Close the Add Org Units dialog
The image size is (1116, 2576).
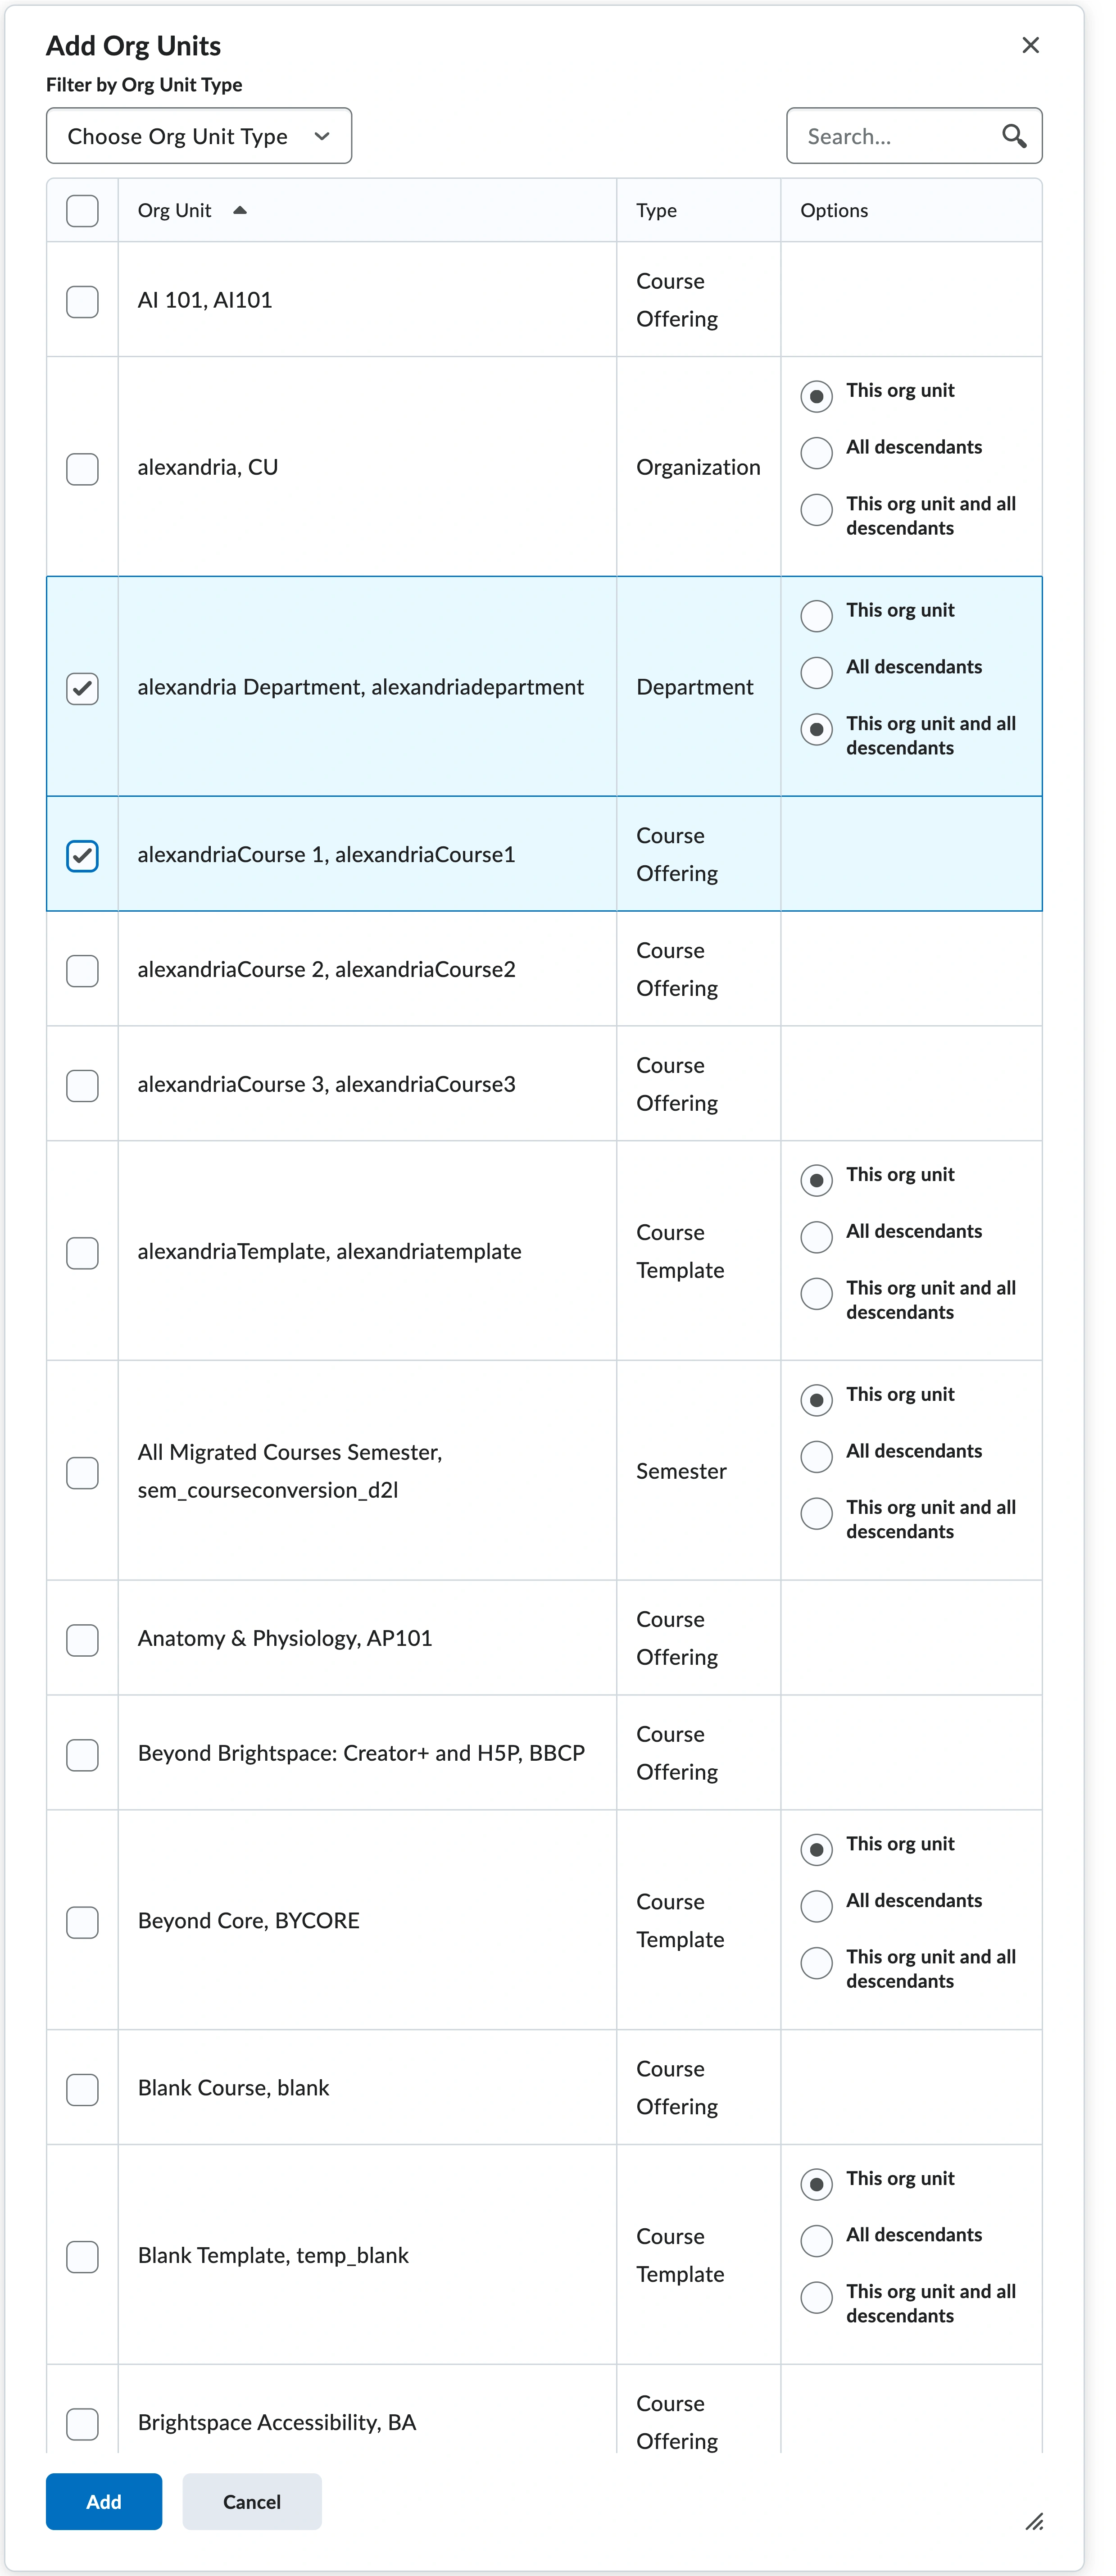[x=1030, y=45]
